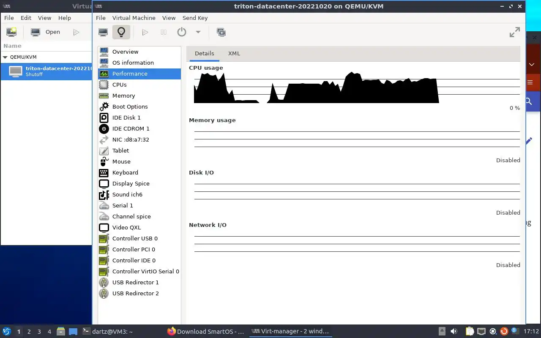Select Video QXL
This screenshot has height=338, width=541.
click(x=139, y=227)
